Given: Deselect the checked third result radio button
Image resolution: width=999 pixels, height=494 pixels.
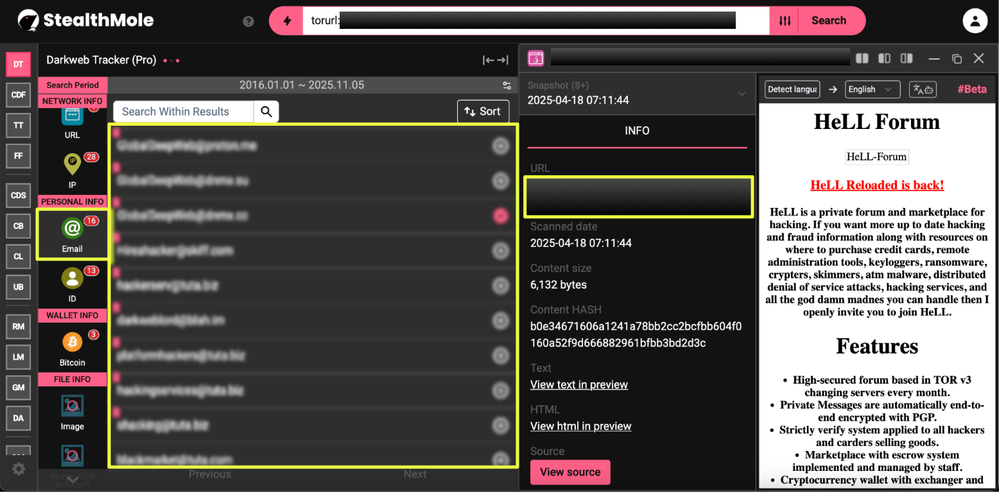Looking at the screenshot, I should coord(500,216).
